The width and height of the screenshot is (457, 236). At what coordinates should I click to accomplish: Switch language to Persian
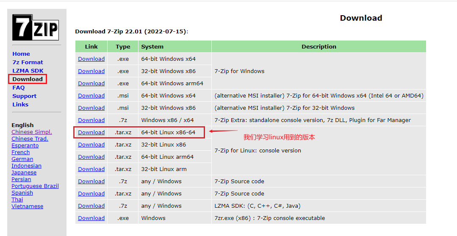21,179
